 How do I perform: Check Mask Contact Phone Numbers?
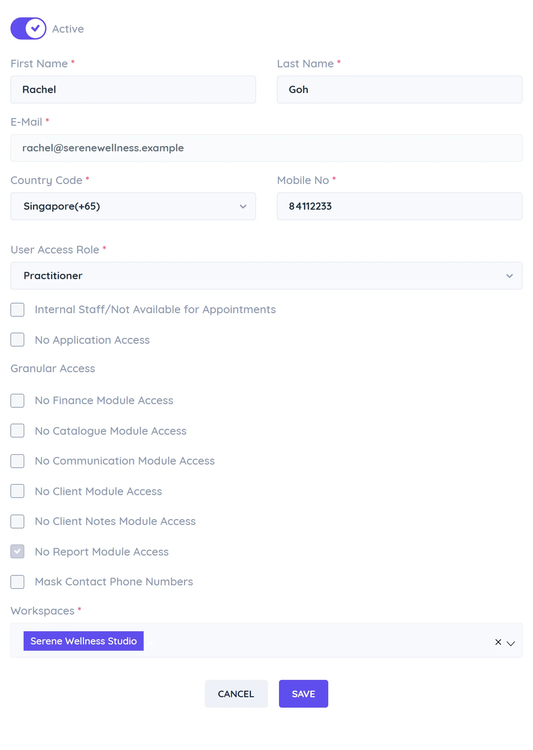tap(17, 582)
